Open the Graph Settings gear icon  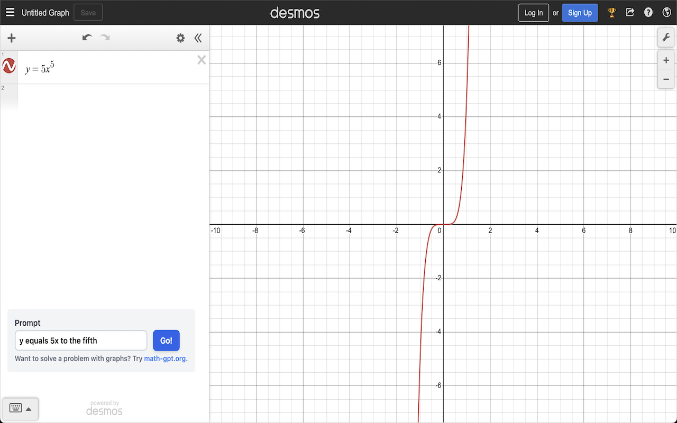180,38
